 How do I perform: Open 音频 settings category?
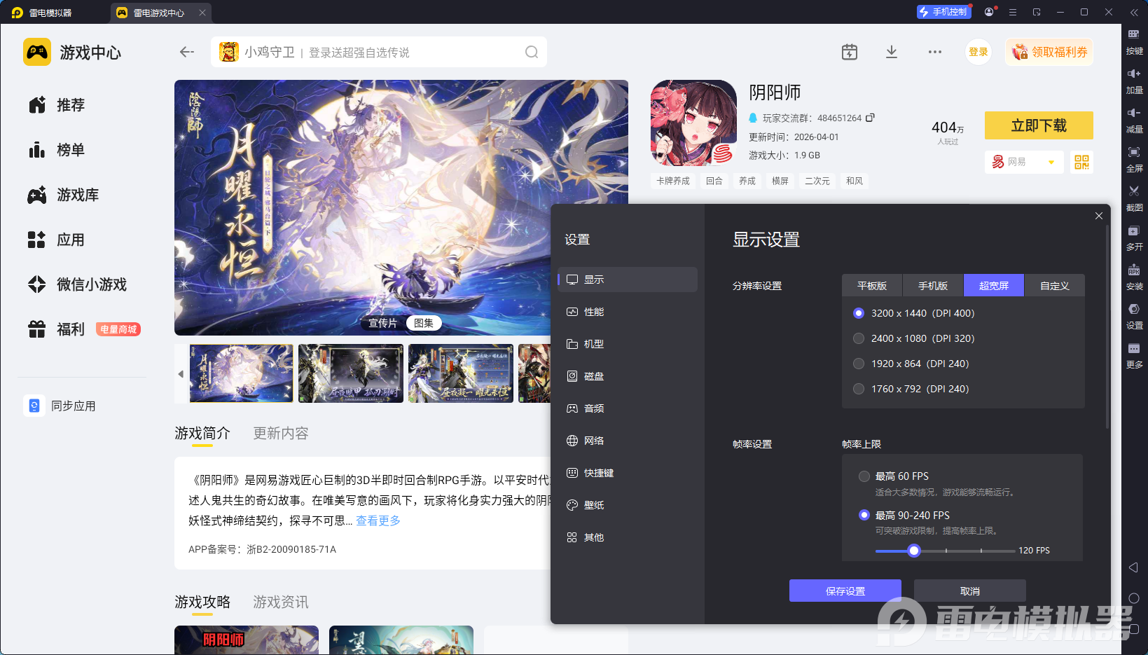coord(628,408)
